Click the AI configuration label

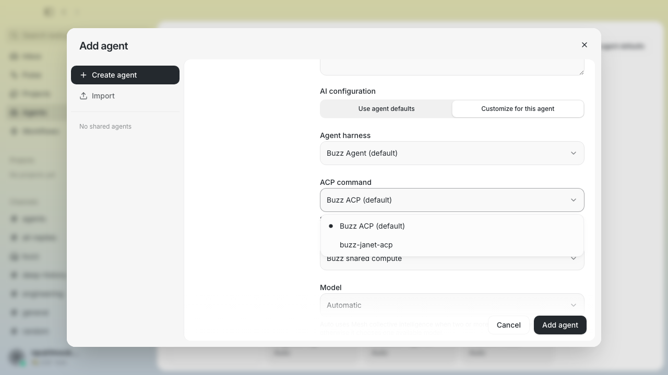pos(348,91)
